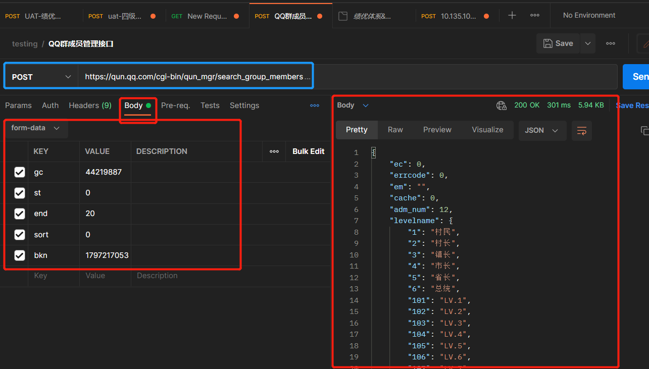This screenshot has width=649, height=369.
Task: Click the testing collection breadcrumb
Action: click(x=25, y=44)
